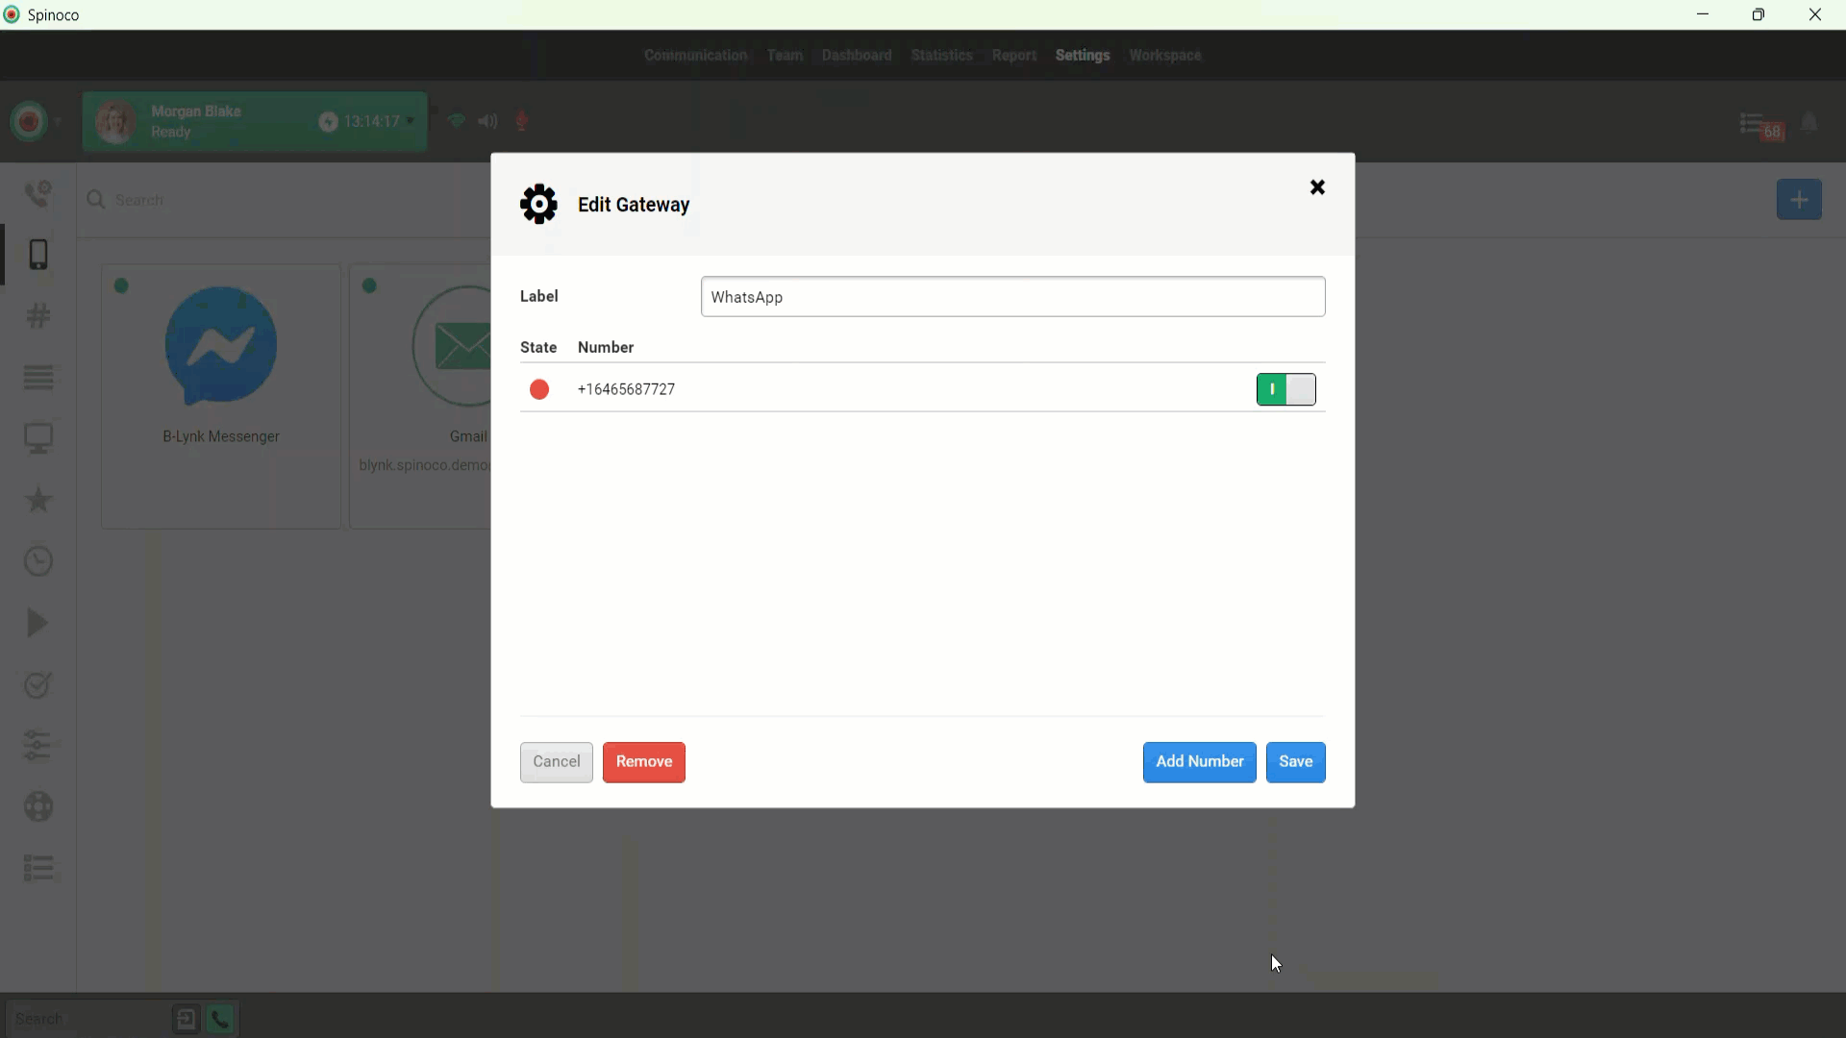
Task: Switch to the Dashboard menu
Action: (856, 56)
